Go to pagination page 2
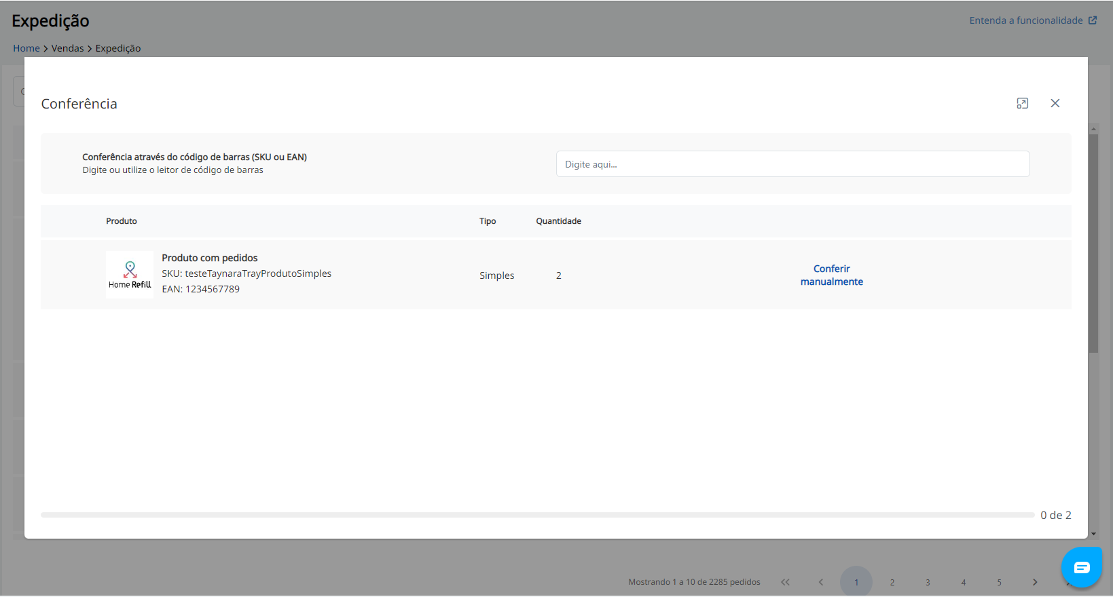1113x597 pixels. coord(892,582)
